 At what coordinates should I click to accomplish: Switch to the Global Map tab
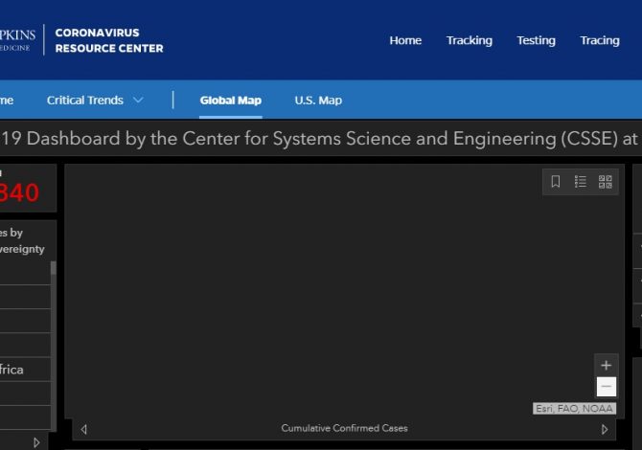pos(231,101)
